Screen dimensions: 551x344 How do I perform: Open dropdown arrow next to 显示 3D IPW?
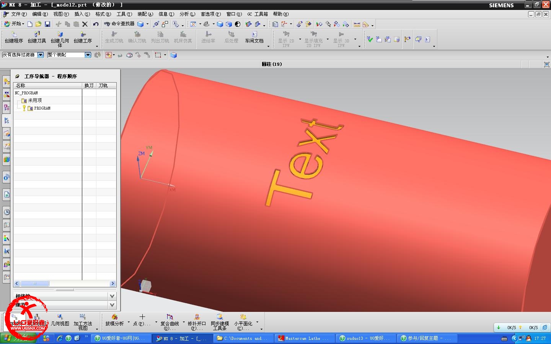pos(355,39)
